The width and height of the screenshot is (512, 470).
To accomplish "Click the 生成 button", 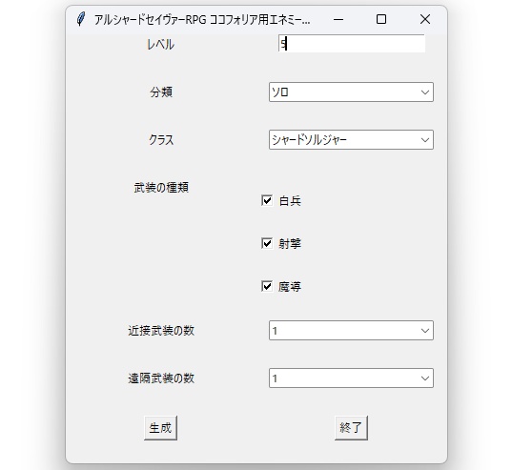I will [x=160, y=427].
